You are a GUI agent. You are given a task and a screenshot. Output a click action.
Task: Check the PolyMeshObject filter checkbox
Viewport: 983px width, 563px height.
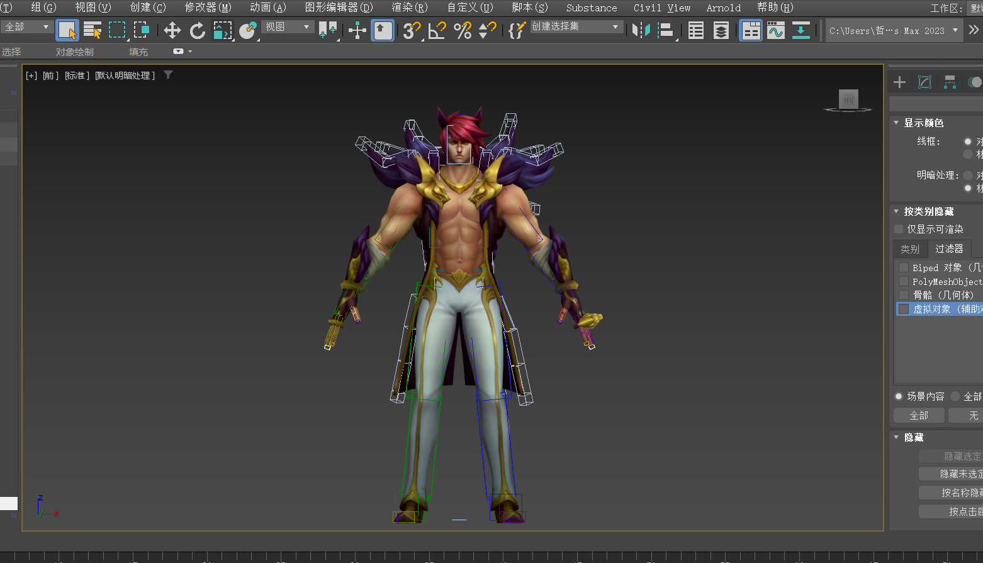pyautogui.click(x=904, y=281)
